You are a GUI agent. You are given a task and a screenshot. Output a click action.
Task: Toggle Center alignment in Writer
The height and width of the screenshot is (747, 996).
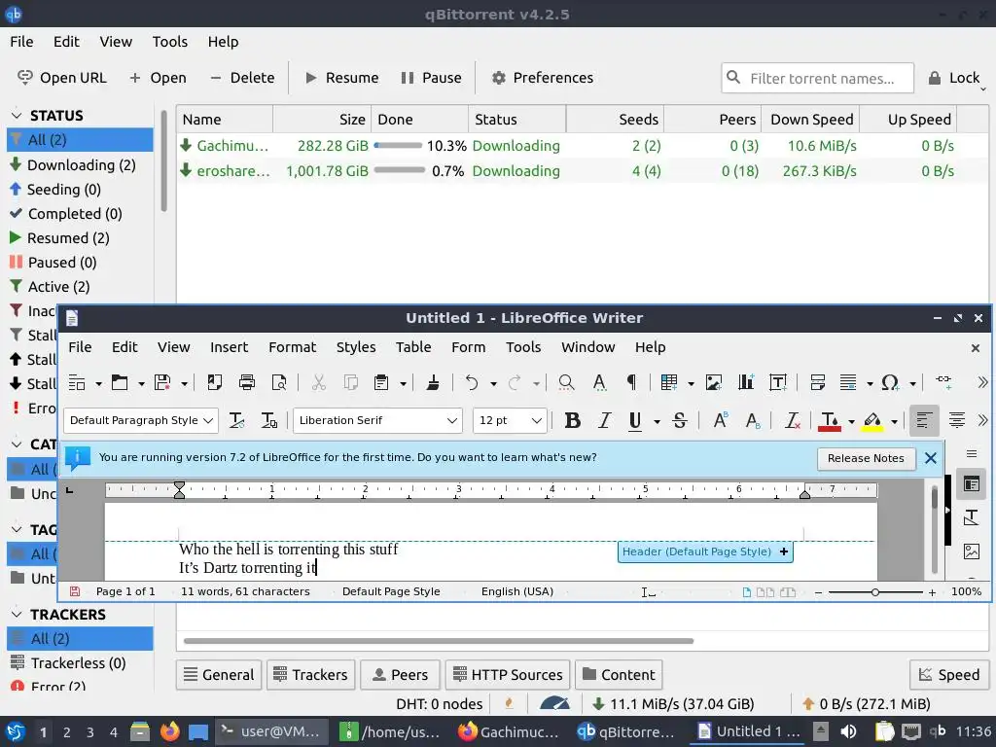(957, 420)
